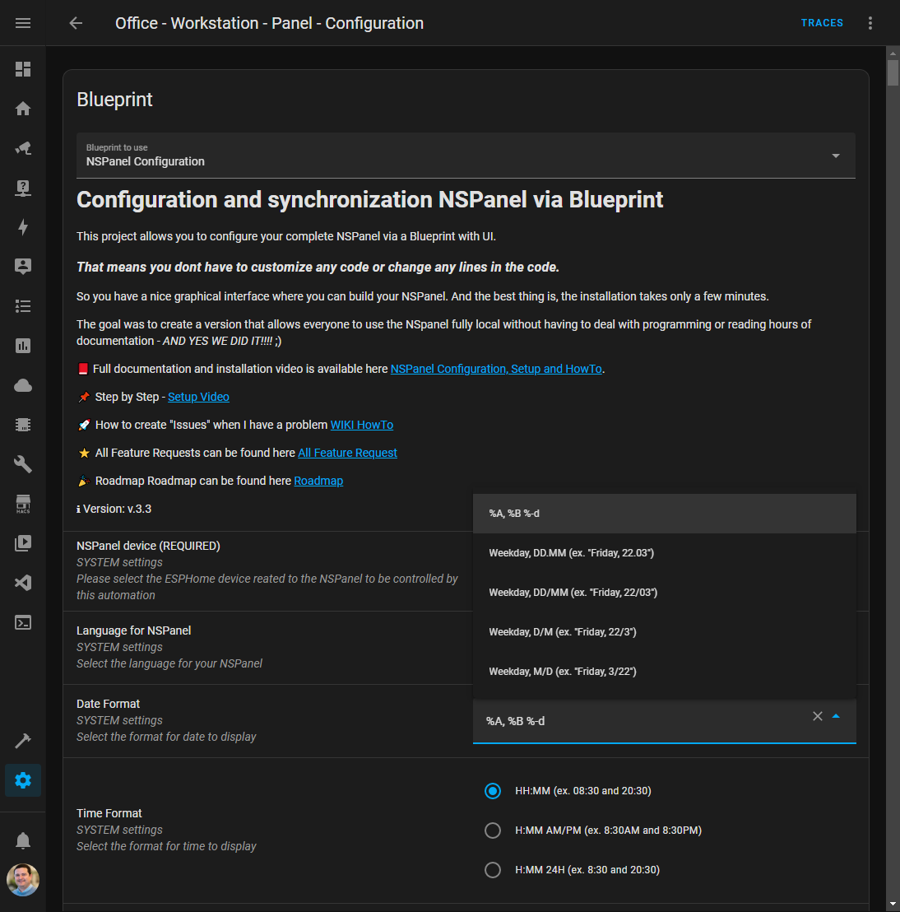Click the Logbook speech bubble icon
The image size is (900, 912).
(22, 266)
